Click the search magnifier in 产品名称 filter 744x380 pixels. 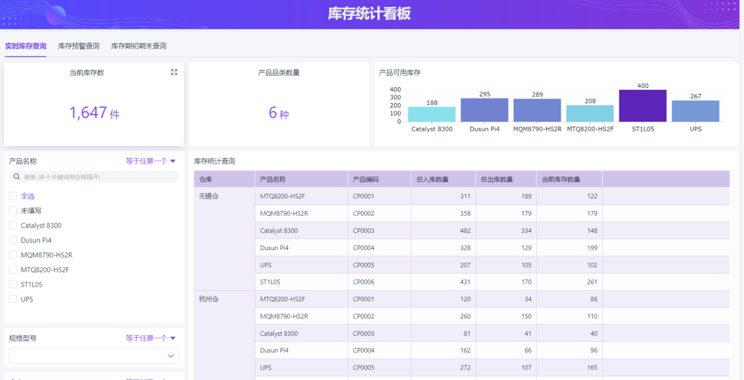point(17,177)
